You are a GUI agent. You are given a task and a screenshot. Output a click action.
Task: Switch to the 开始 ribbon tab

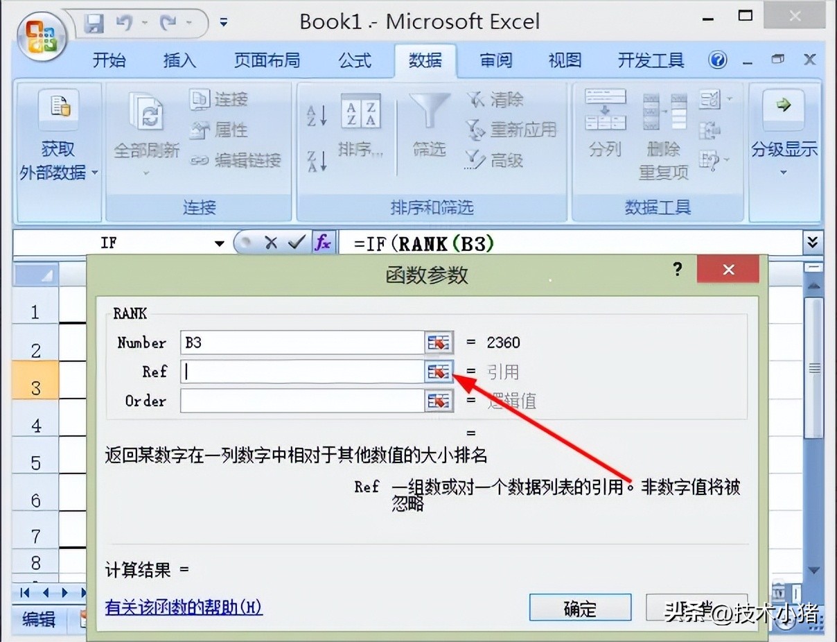point(109,61)
